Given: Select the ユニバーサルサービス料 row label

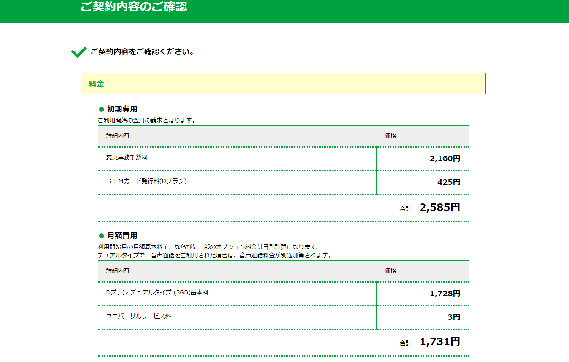Looking at the screenshot, I should pos(138,316).
